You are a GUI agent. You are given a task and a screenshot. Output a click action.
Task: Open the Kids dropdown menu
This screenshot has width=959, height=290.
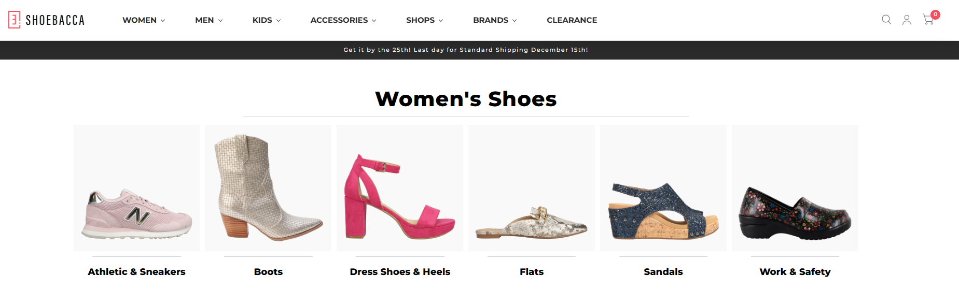pyautogui.click(x=267, y=20)
